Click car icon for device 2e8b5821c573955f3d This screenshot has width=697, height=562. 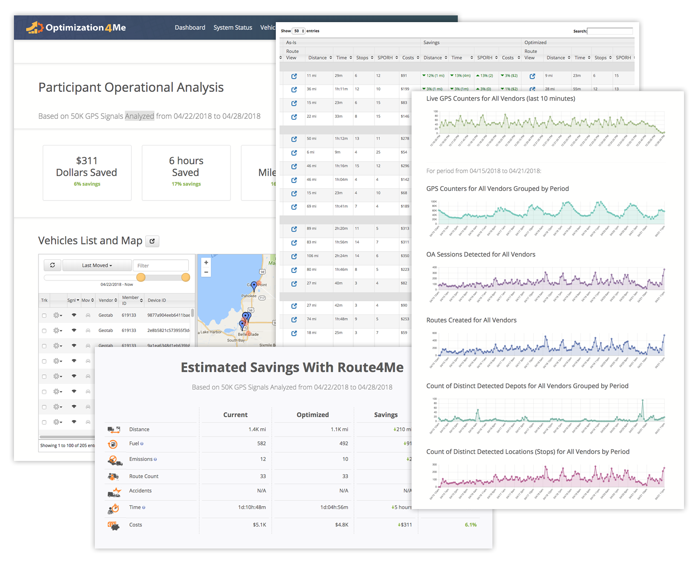point(88,331)
